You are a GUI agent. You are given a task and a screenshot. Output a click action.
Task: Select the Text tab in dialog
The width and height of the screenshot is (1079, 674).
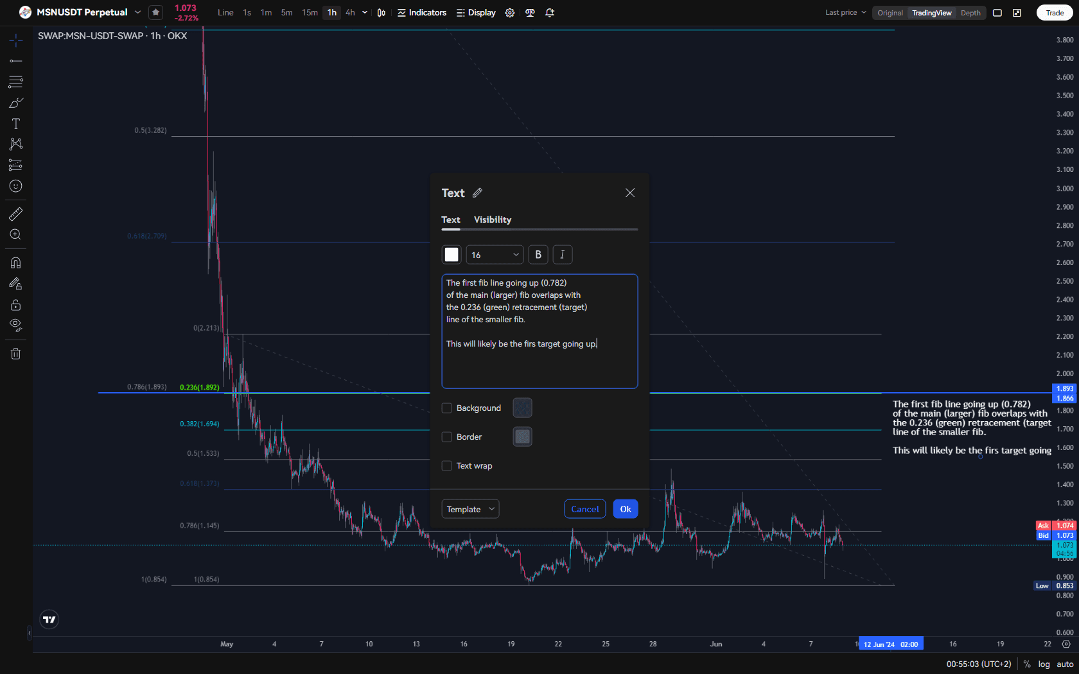click(451, 220)
